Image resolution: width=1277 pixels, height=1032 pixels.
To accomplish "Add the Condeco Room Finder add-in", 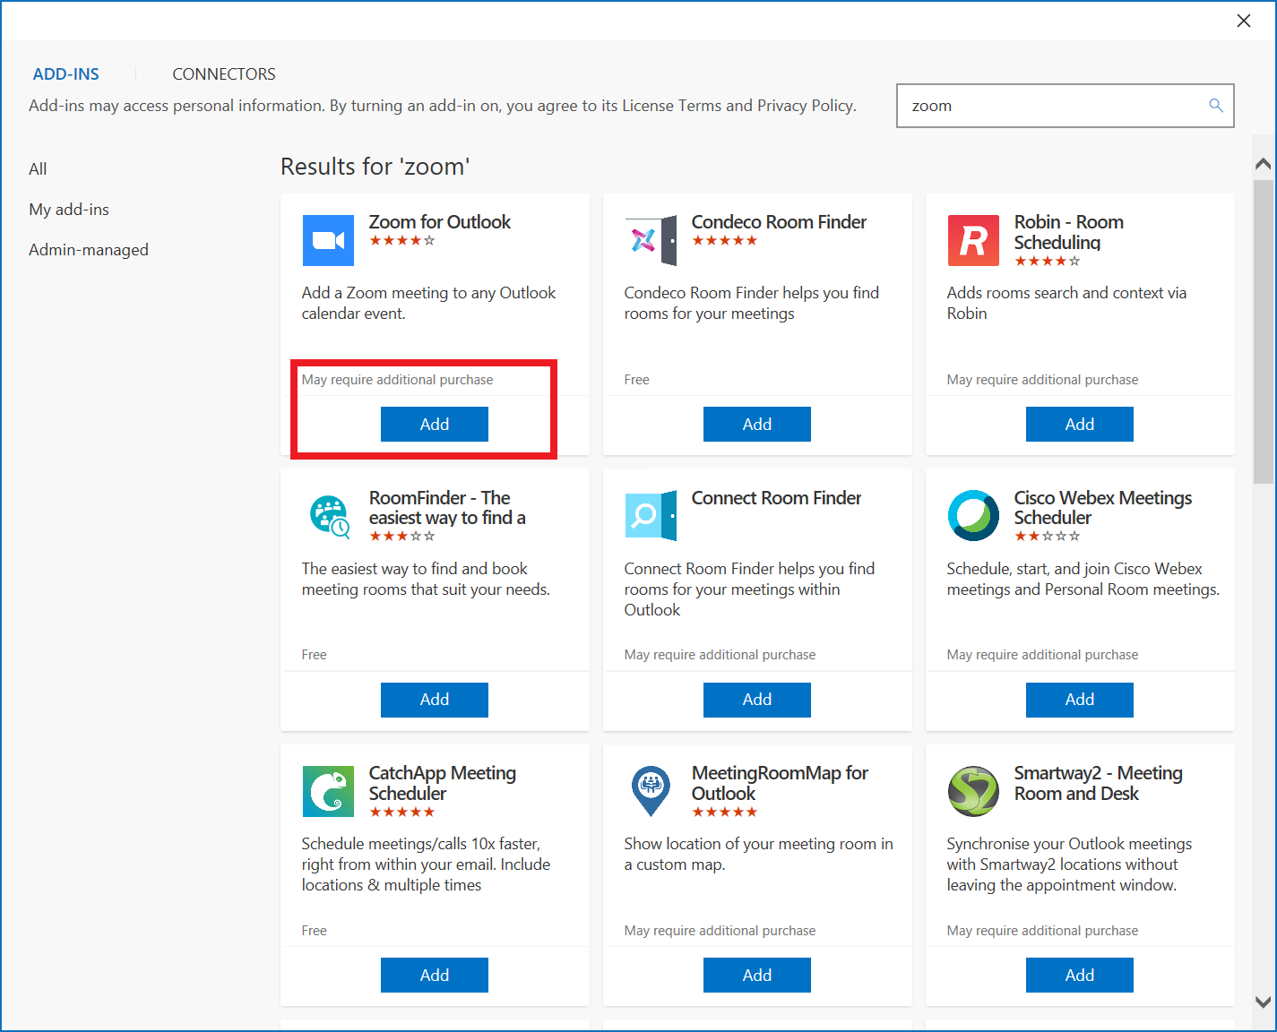I will tap(757, 424).
